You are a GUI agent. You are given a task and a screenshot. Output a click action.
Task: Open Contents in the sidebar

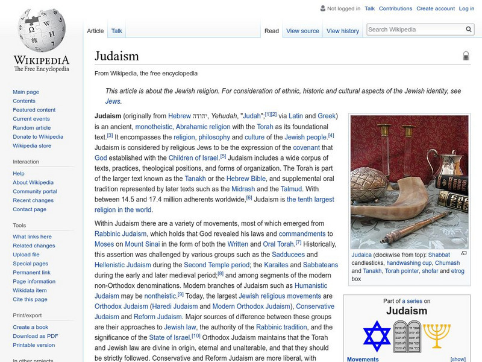point(24,101)
